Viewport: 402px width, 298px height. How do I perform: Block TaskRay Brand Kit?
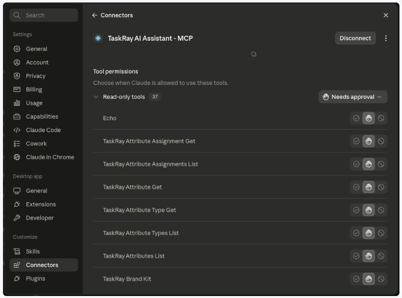(x=381, y=279)
